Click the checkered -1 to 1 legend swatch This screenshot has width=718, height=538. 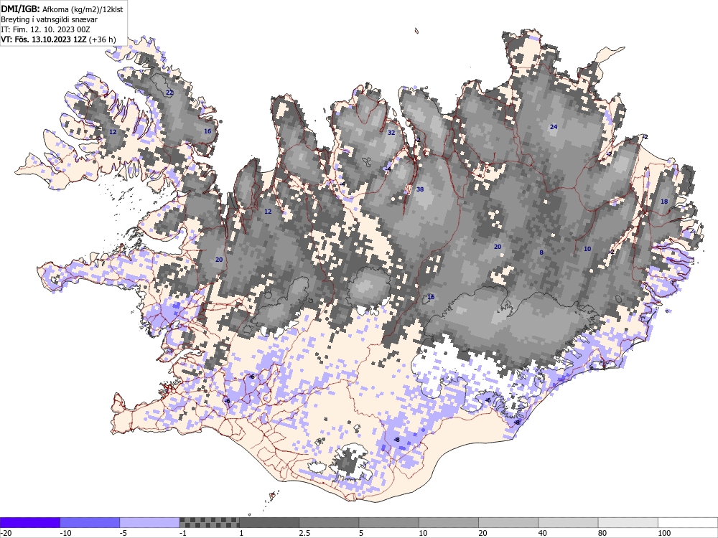coord(209,522)
